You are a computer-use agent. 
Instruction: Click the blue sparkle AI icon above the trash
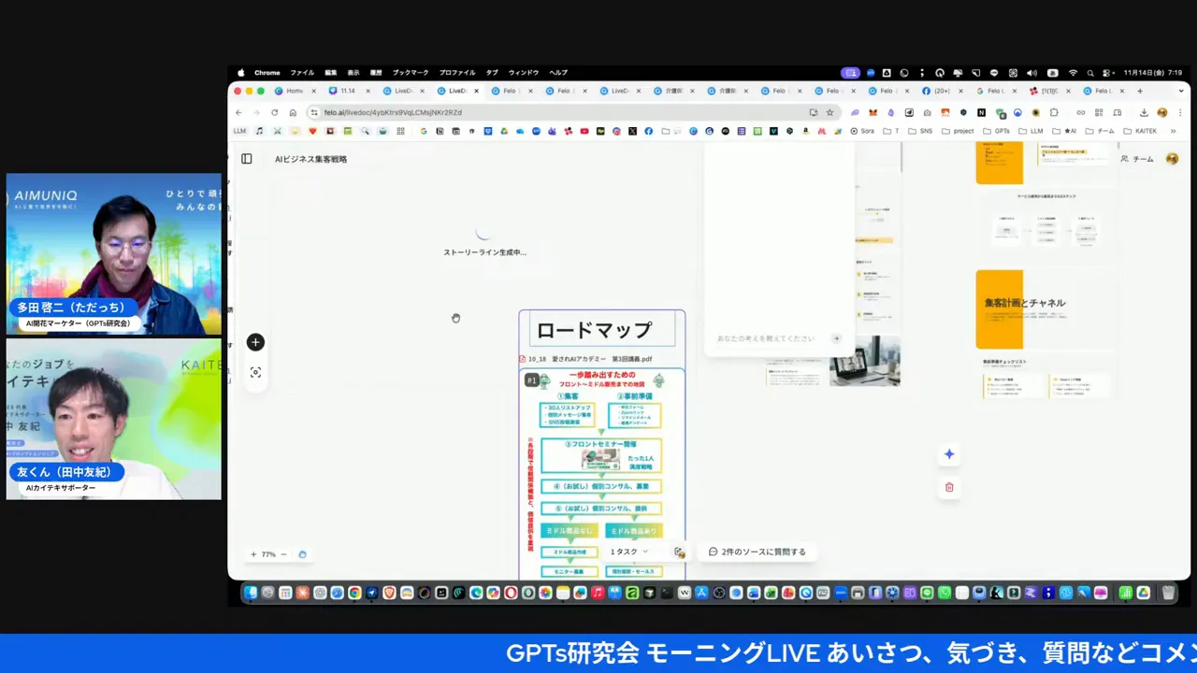[x=949, y=454]
